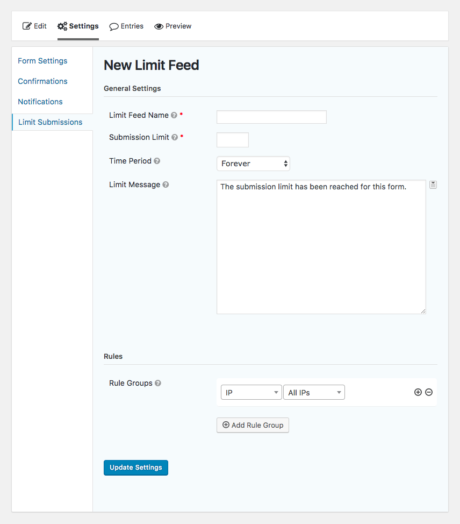Go to the Entries tab

126,26
